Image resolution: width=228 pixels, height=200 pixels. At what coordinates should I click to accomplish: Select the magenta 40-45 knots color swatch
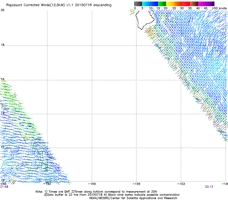coord(202,4)
